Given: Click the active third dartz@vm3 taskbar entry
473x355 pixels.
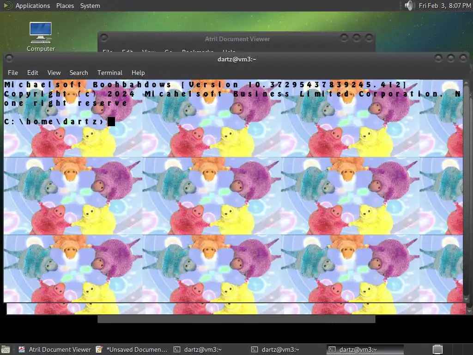Looking at the screenshot, I should pos(365,349).
